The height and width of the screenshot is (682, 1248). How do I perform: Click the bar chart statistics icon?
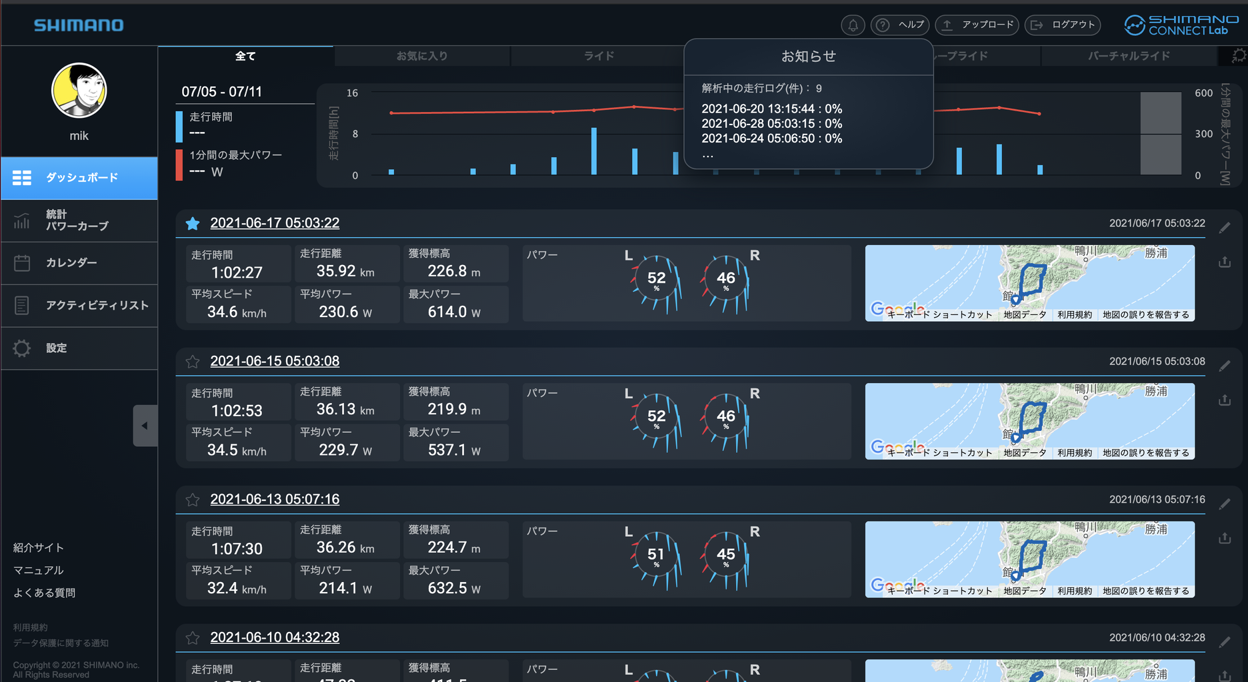pyautogui.click(x=22, y=220)
